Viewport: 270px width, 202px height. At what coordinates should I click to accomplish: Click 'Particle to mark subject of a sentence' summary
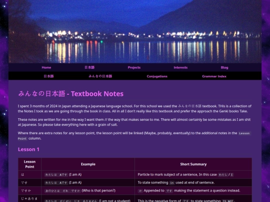pyautogui.click(x=193, y=175)
